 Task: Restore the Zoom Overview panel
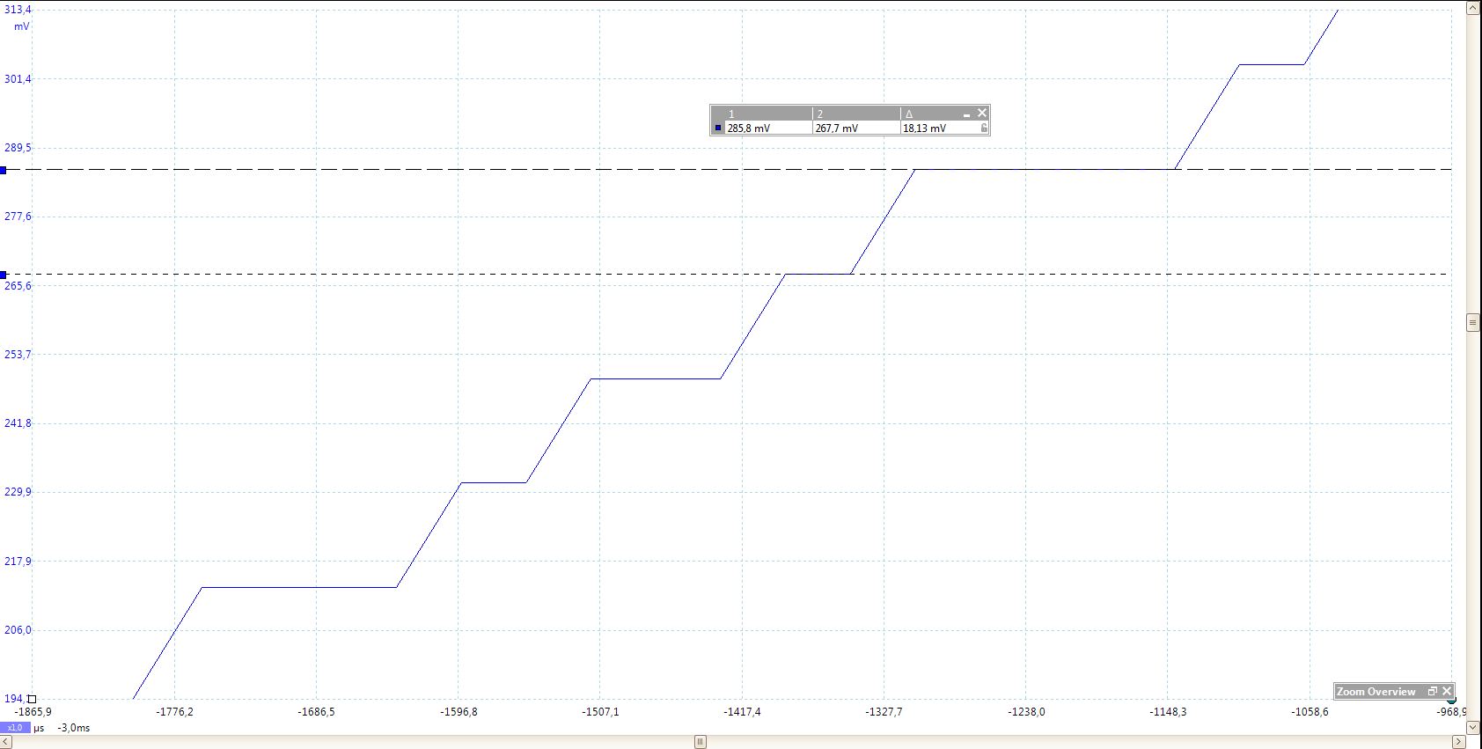point(1432,692)
